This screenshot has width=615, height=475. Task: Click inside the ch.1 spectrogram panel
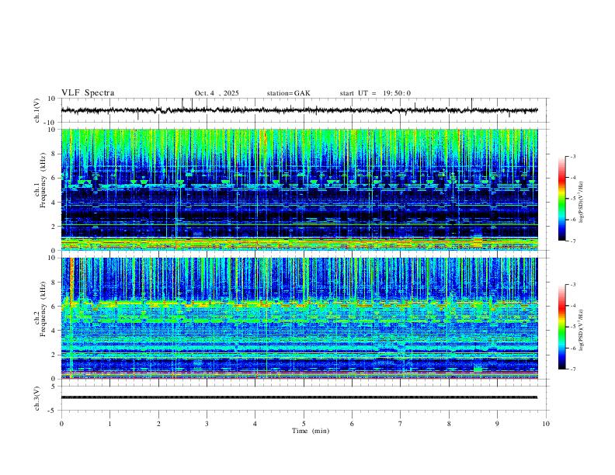coord(299,189)
